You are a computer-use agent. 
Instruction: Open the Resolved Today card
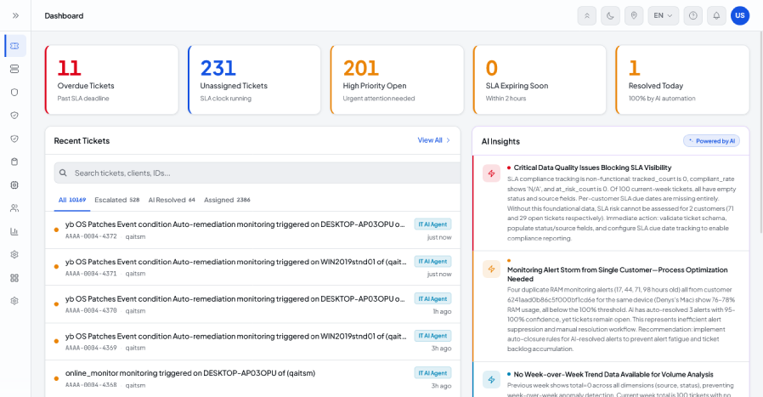[682, 80]
